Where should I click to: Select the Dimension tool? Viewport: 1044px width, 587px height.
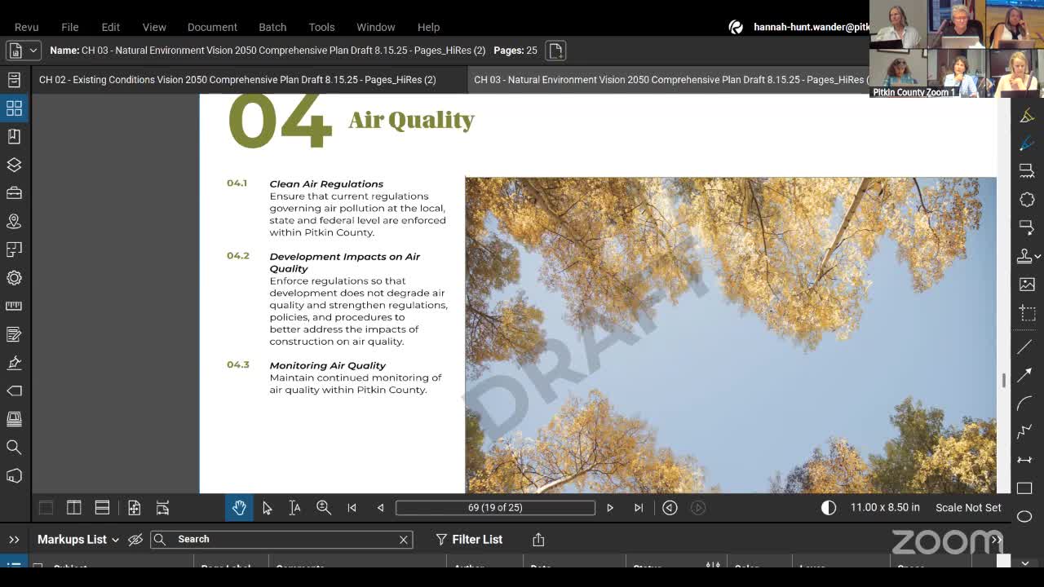1025,461
